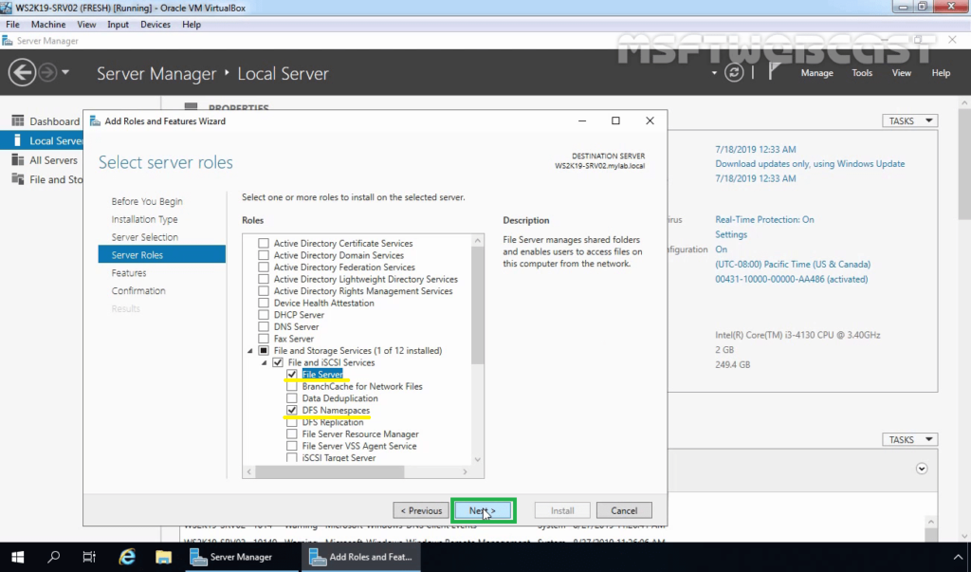Open the VirtualBox Machine menu
The width and height of the screenshot is (971, 572).
click(48, 24)
